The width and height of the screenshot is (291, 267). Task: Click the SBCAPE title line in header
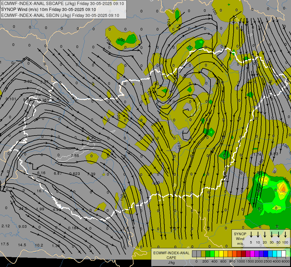[x=62, y=4]
